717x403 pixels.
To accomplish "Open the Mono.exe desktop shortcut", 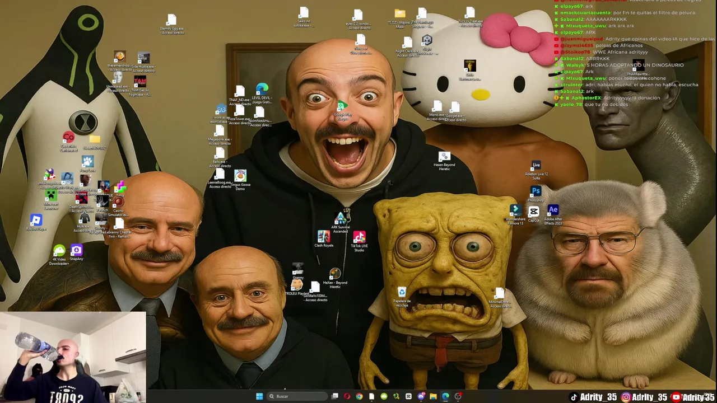I will click(437, 107).
